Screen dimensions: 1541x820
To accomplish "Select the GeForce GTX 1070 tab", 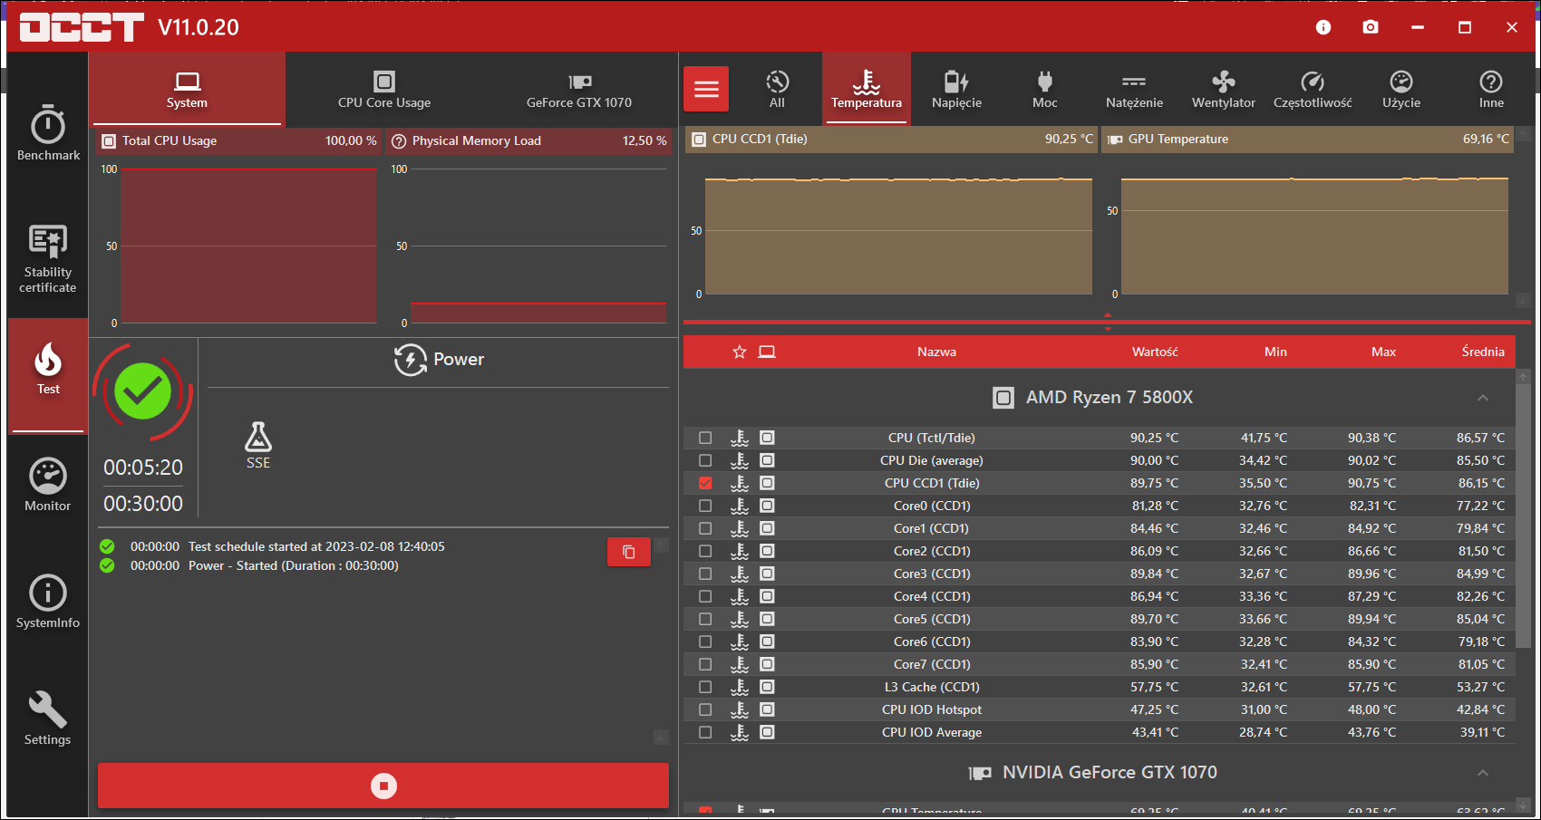I will [579, 89].
